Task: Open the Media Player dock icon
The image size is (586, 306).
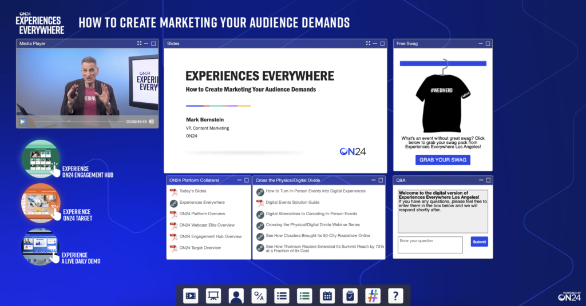Action: tap(191, 296)
